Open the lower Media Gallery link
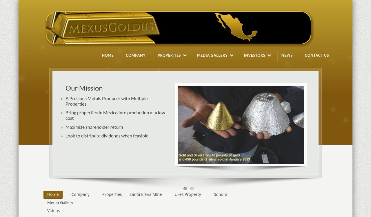Viewport: 371px width, 217px height. [60, 203]
